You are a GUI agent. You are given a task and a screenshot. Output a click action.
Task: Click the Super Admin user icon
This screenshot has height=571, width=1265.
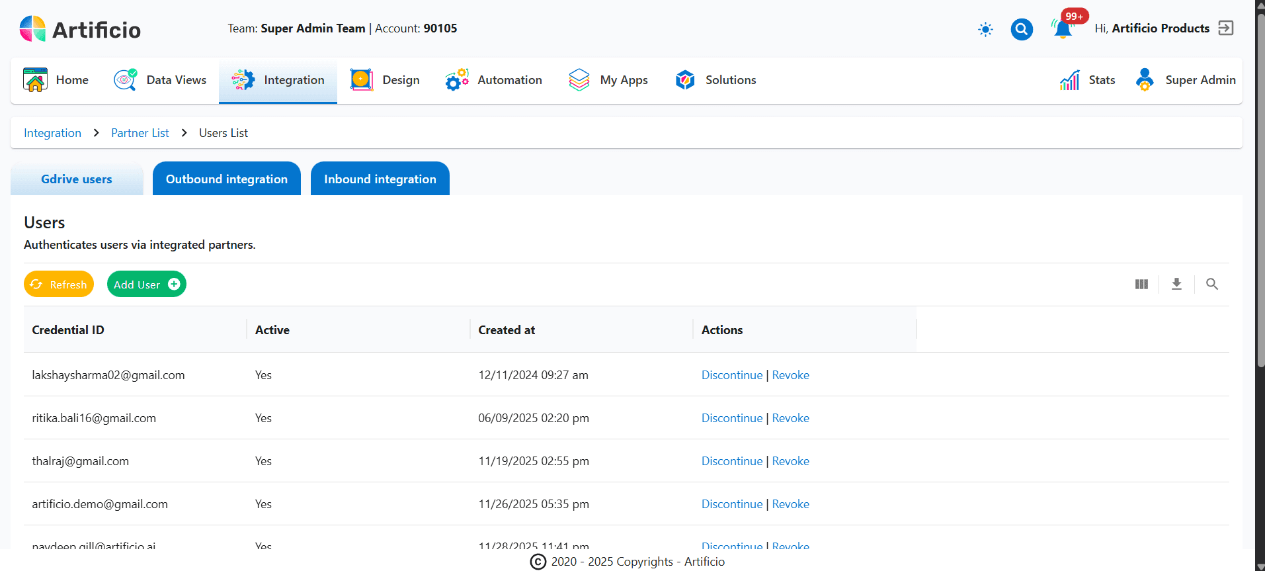(x=1145, y=80)
